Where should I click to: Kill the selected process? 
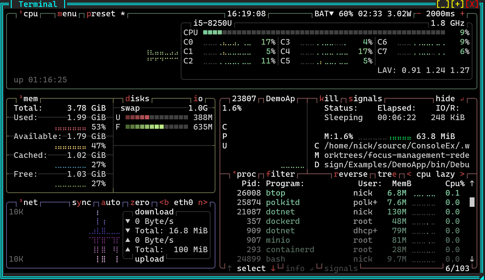(x=328, y=98)
